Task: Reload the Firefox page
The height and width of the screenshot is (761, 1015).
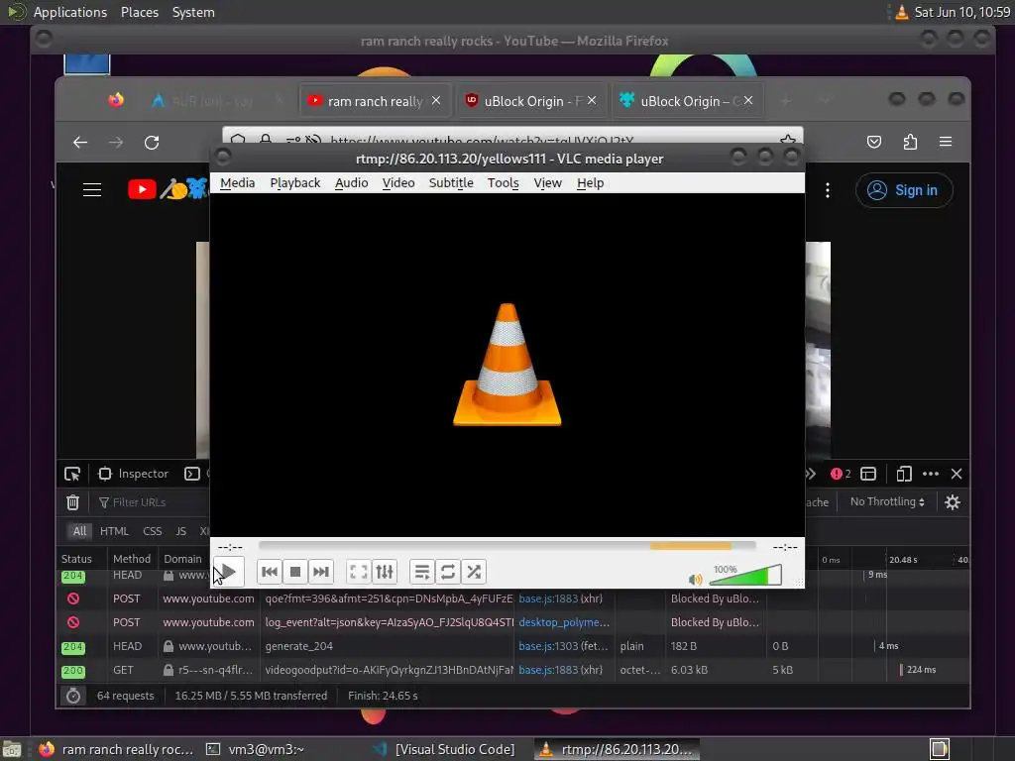Action: [152, 143]
